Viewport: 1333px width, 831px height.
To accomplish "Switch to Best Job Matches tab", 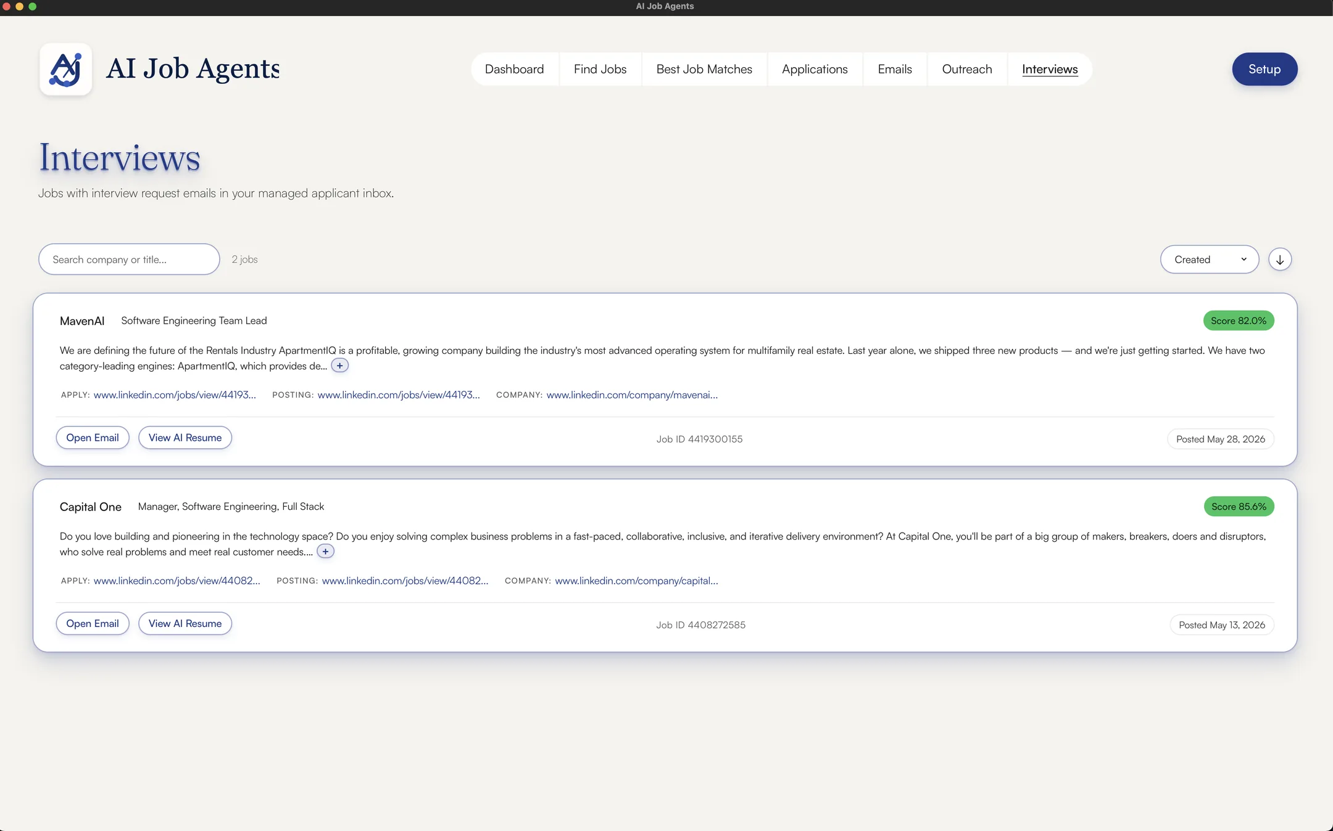I will tap(704, 69).
